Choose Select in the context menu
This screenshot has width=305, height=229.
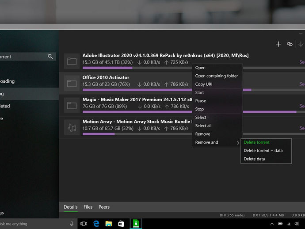pyautogui.click(x=217, y=117)
